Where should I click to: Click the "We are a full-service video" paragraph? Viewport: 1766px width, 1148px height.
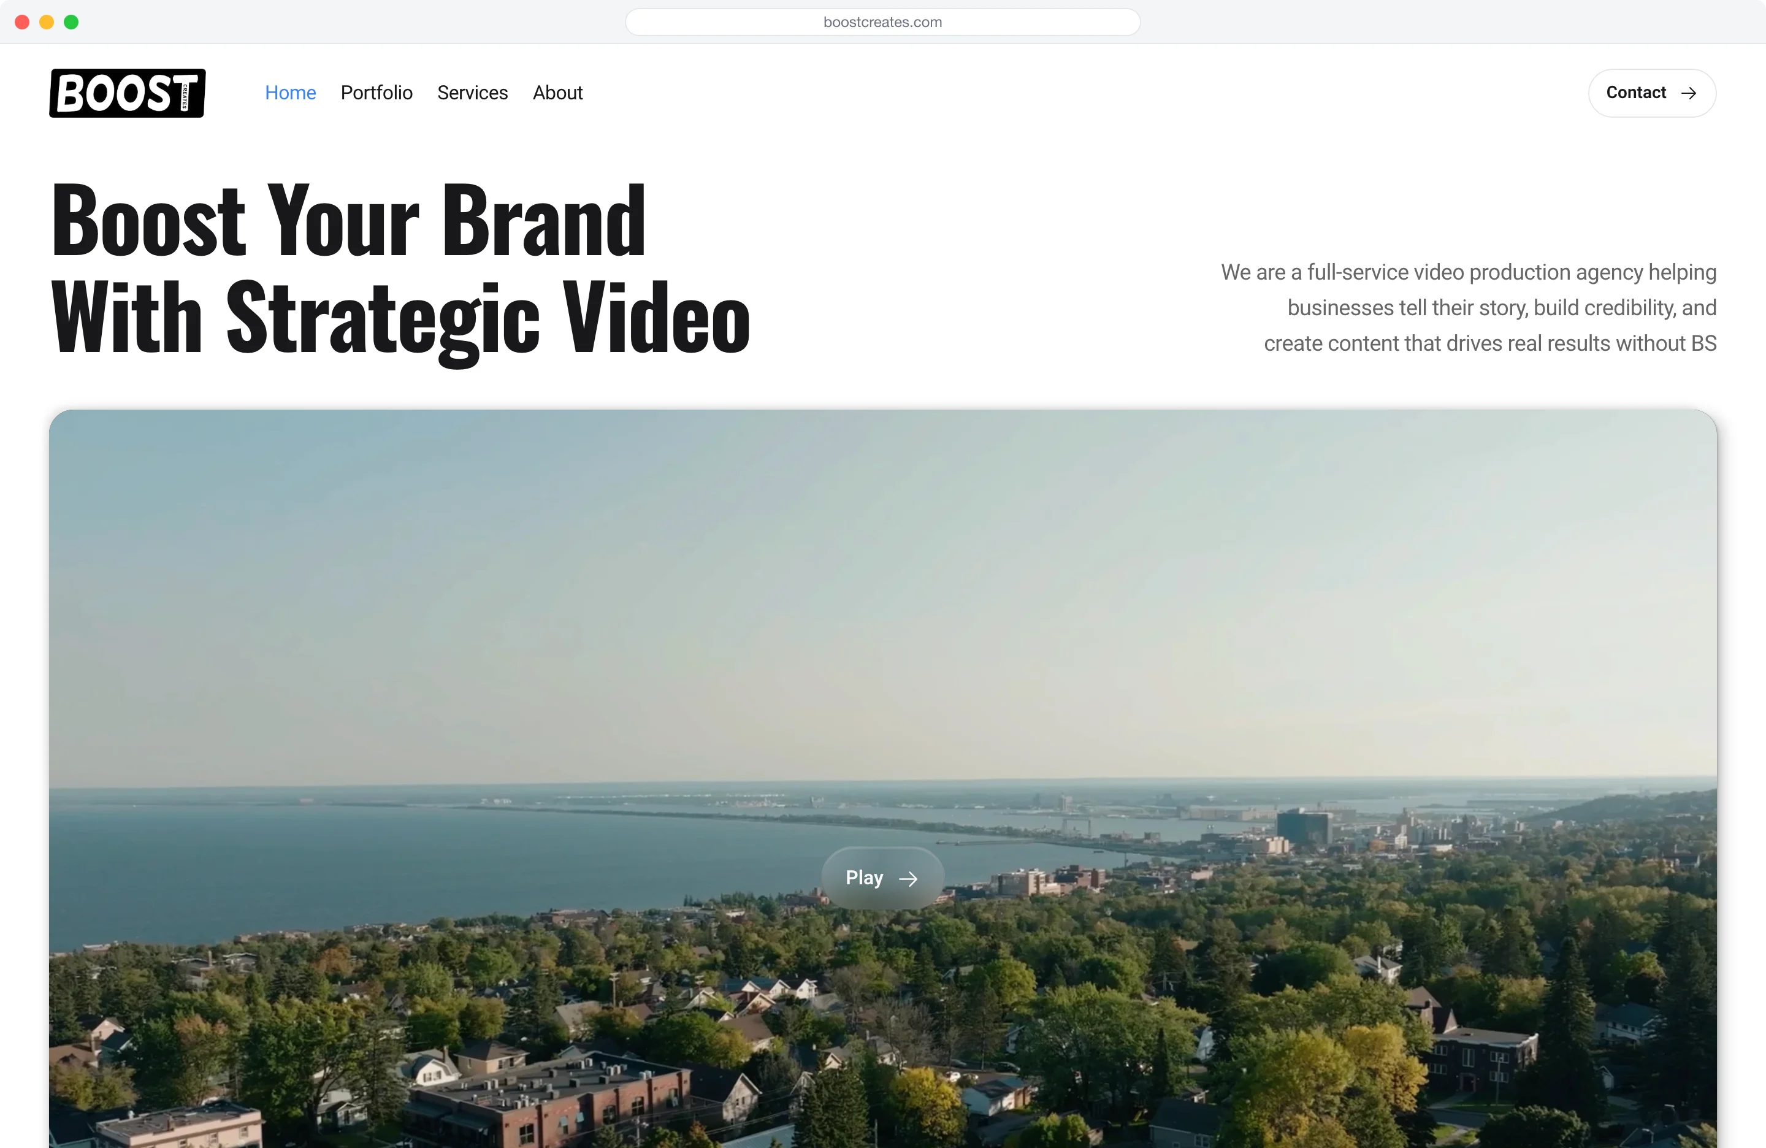[1469, 308]
